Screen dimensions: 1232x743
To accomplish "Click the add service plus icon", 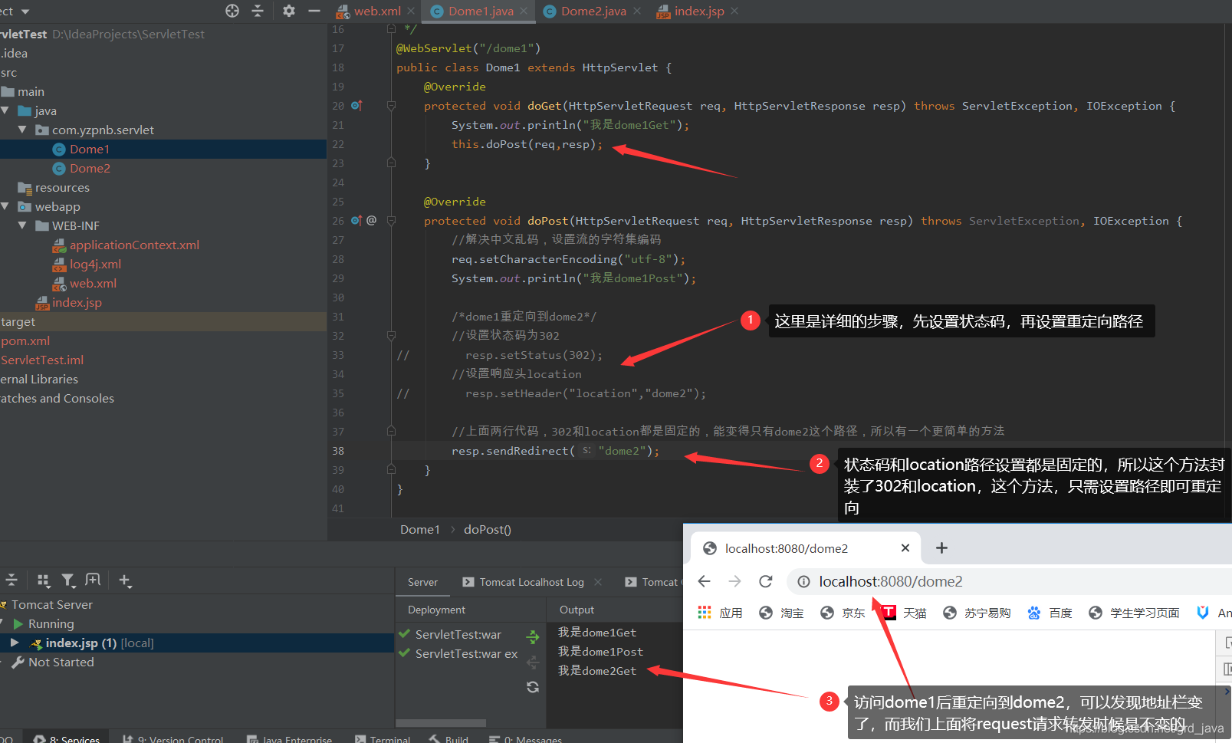I will point(125,580).
